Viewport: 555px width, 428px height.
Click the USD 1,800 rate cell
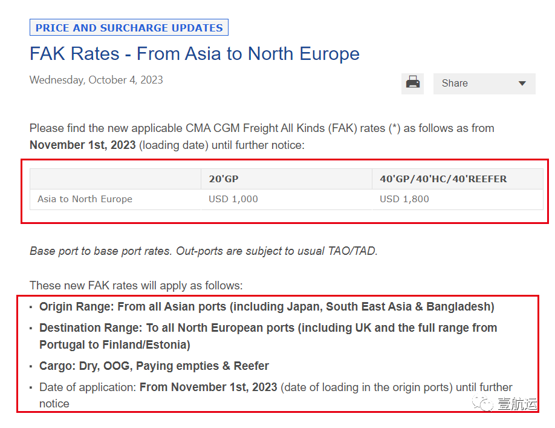click(x=404, y=199)
